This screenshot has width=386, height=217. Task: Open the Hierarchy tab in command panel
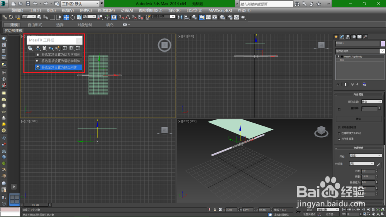click(348, 37)
